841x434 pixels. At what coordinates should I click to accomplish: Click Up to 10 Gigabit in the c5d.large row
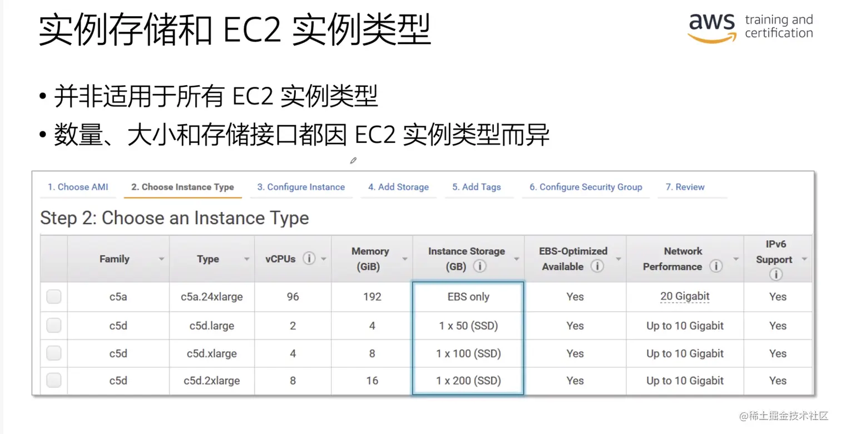[x=685, y=325]
